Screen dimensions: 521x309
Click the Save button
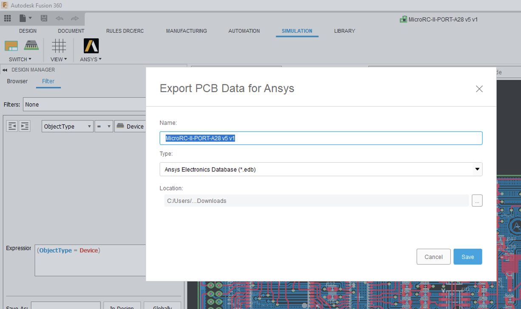click(468, 257)
